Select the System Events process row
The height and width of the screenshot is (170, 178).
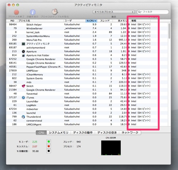[x=87, y=78]
